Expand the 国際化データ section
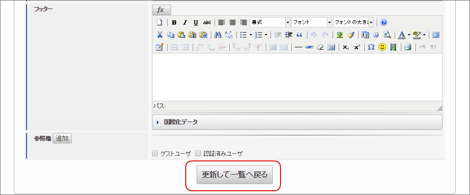Screen dimensions: 470x195 (x=297, y=122)
